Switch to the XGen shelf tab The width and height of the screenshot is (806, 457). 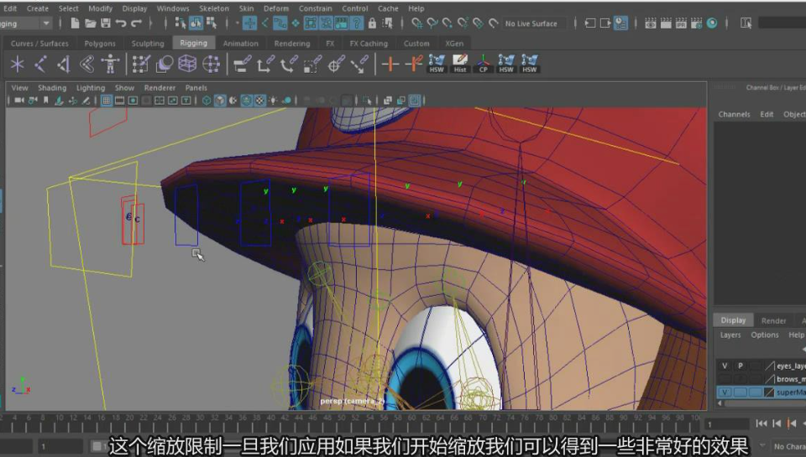454,44
